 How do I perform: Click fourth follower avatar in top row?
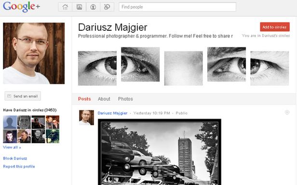click(53, 122)
